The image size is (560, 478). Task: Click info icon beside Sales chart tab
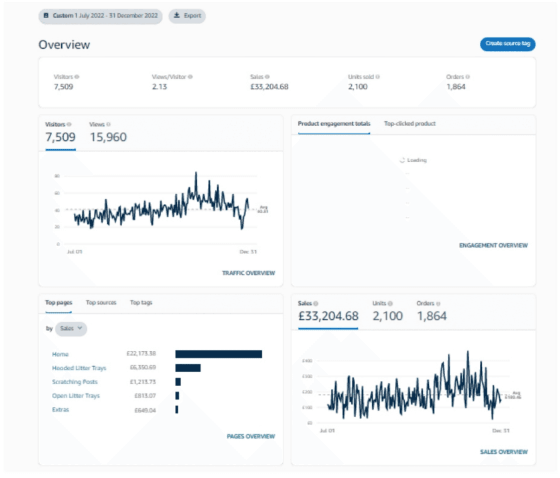tap(316, 303)
